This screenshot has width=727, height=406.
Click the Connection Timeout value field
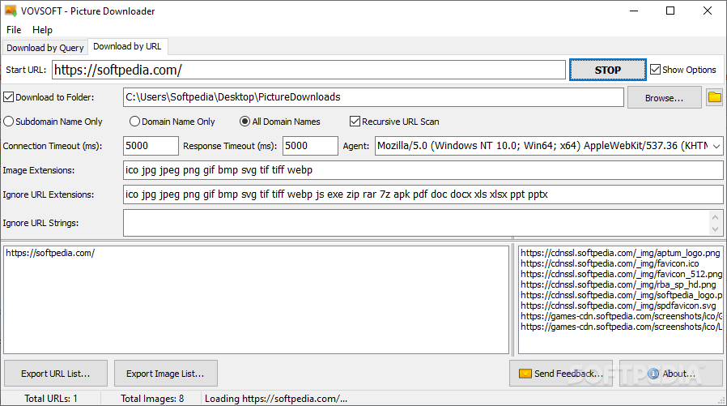(151, 146)
